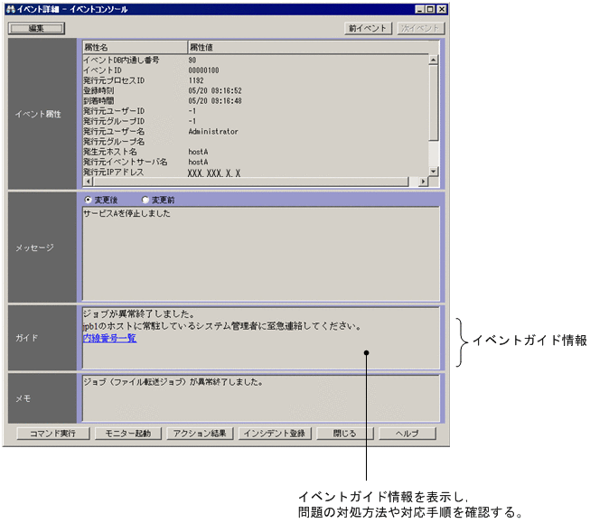This screenshot has width=590, height=523.
Task: Click the horizontal scroll right arrow
Action: pos(424,182)
